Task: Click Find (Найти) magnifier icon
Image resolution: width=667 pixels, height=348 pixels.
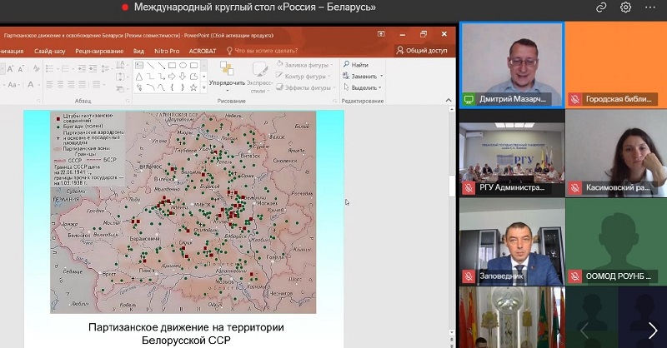Action: coord(346,64)
